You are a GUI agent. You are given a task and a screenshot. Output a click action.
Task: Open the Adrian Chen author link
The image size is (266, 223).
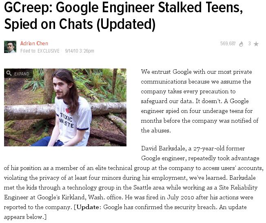click(34, 43)
